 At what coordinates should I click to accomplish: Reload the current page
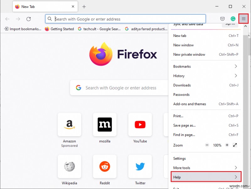point(29,19)
